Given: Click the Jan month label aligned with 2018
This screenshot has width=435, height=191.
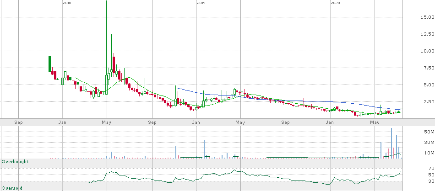Looking at the screenshot, I should click(63, 122).
